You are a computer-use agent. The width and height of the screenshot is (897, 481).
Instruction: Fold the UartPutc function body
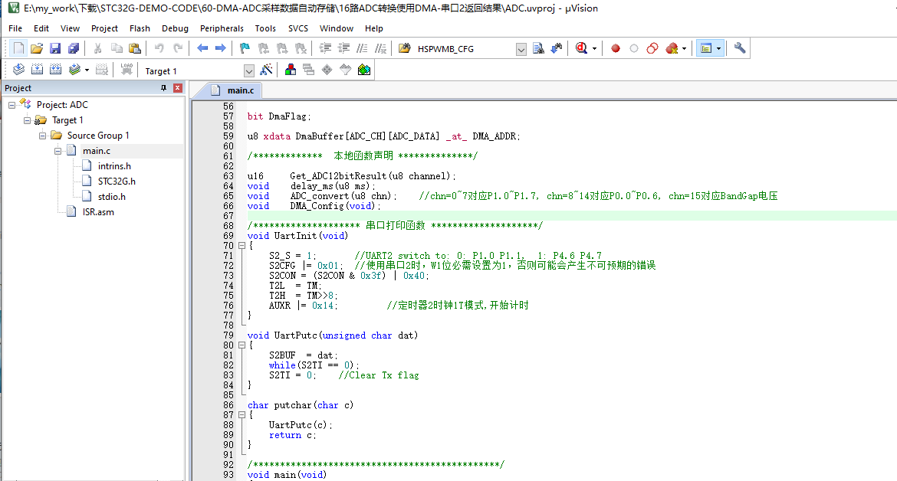tap(242, 345)
